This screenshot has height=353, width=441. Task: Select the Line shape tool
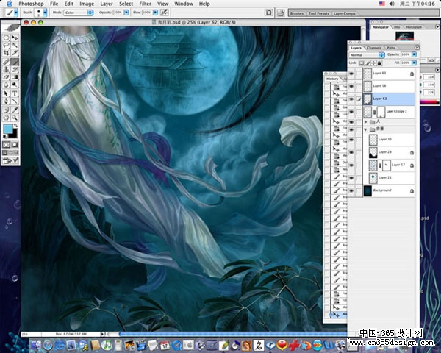[x=15, y=101]
